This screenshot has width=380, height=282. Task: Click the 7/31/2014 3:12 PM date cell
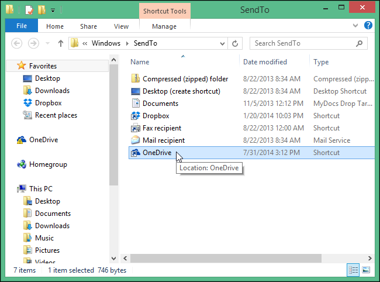click(x=271, y=153)
